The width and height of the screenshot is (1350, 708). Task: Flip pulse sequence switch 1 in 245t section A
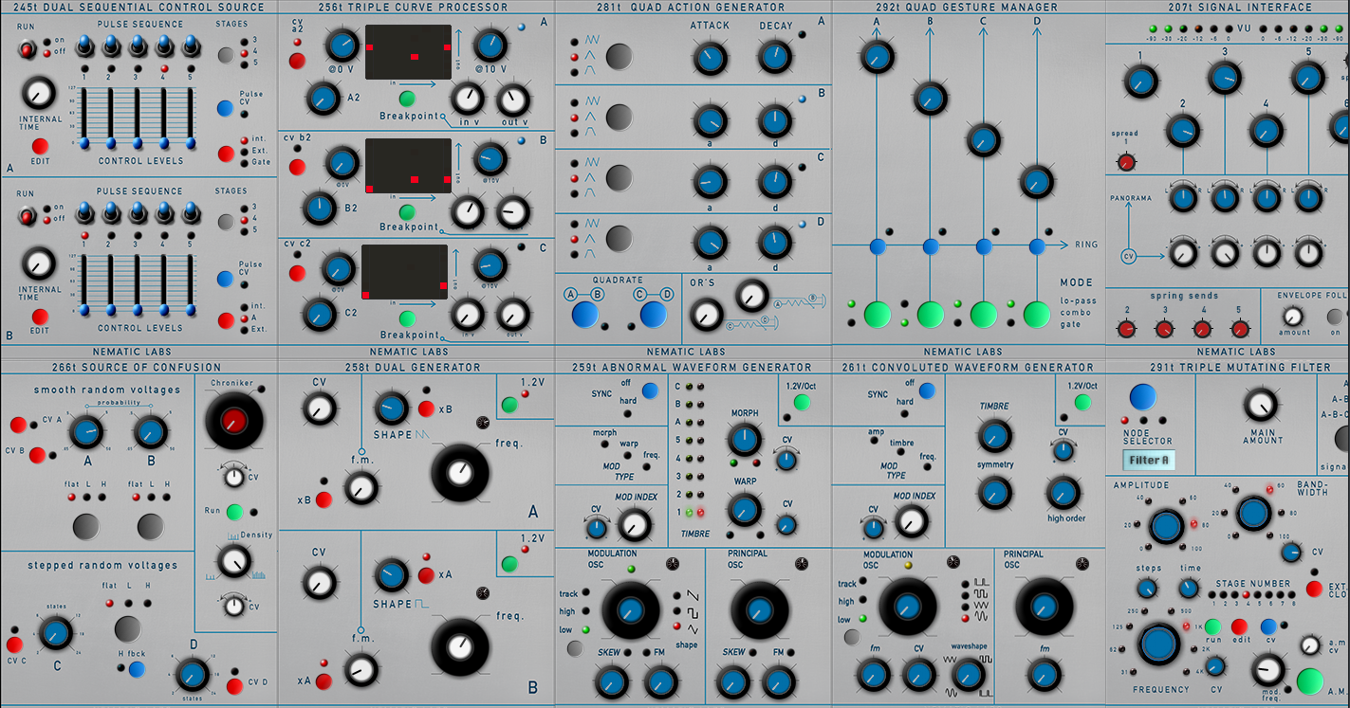point(84,45)
